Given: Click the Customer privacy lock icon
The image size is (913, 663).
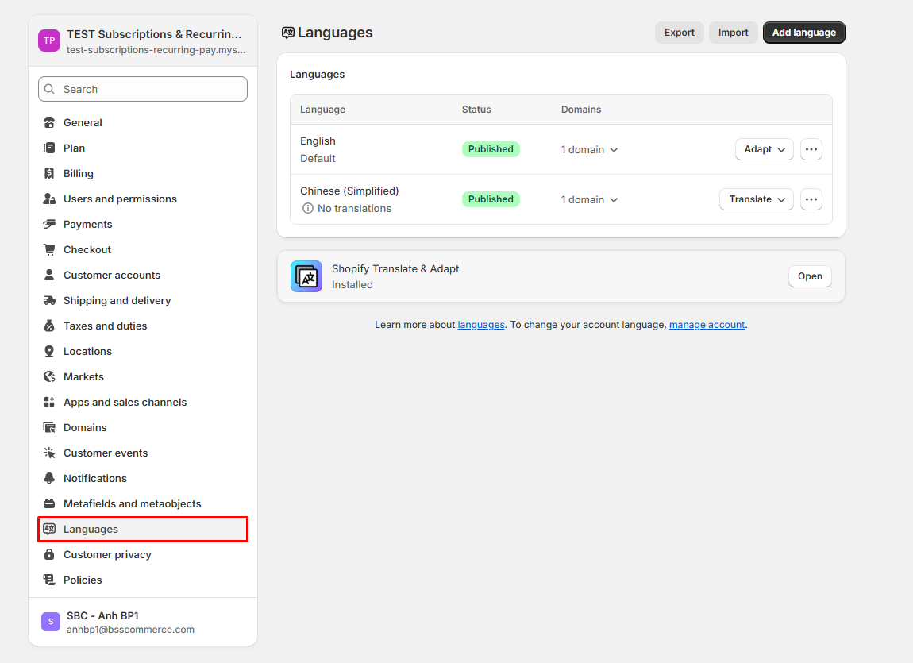Looking at the screenshot, I should click(49, 554).
